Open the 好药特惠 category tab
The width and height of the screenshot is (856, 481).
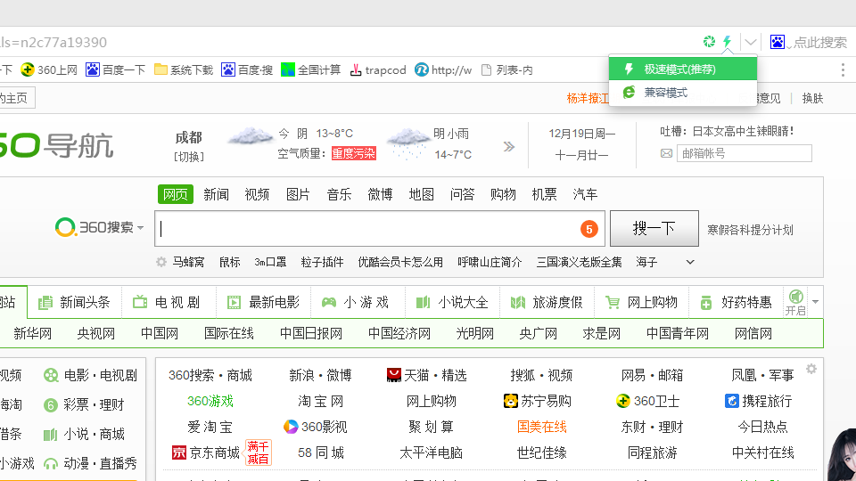click(x=736, y=302)
